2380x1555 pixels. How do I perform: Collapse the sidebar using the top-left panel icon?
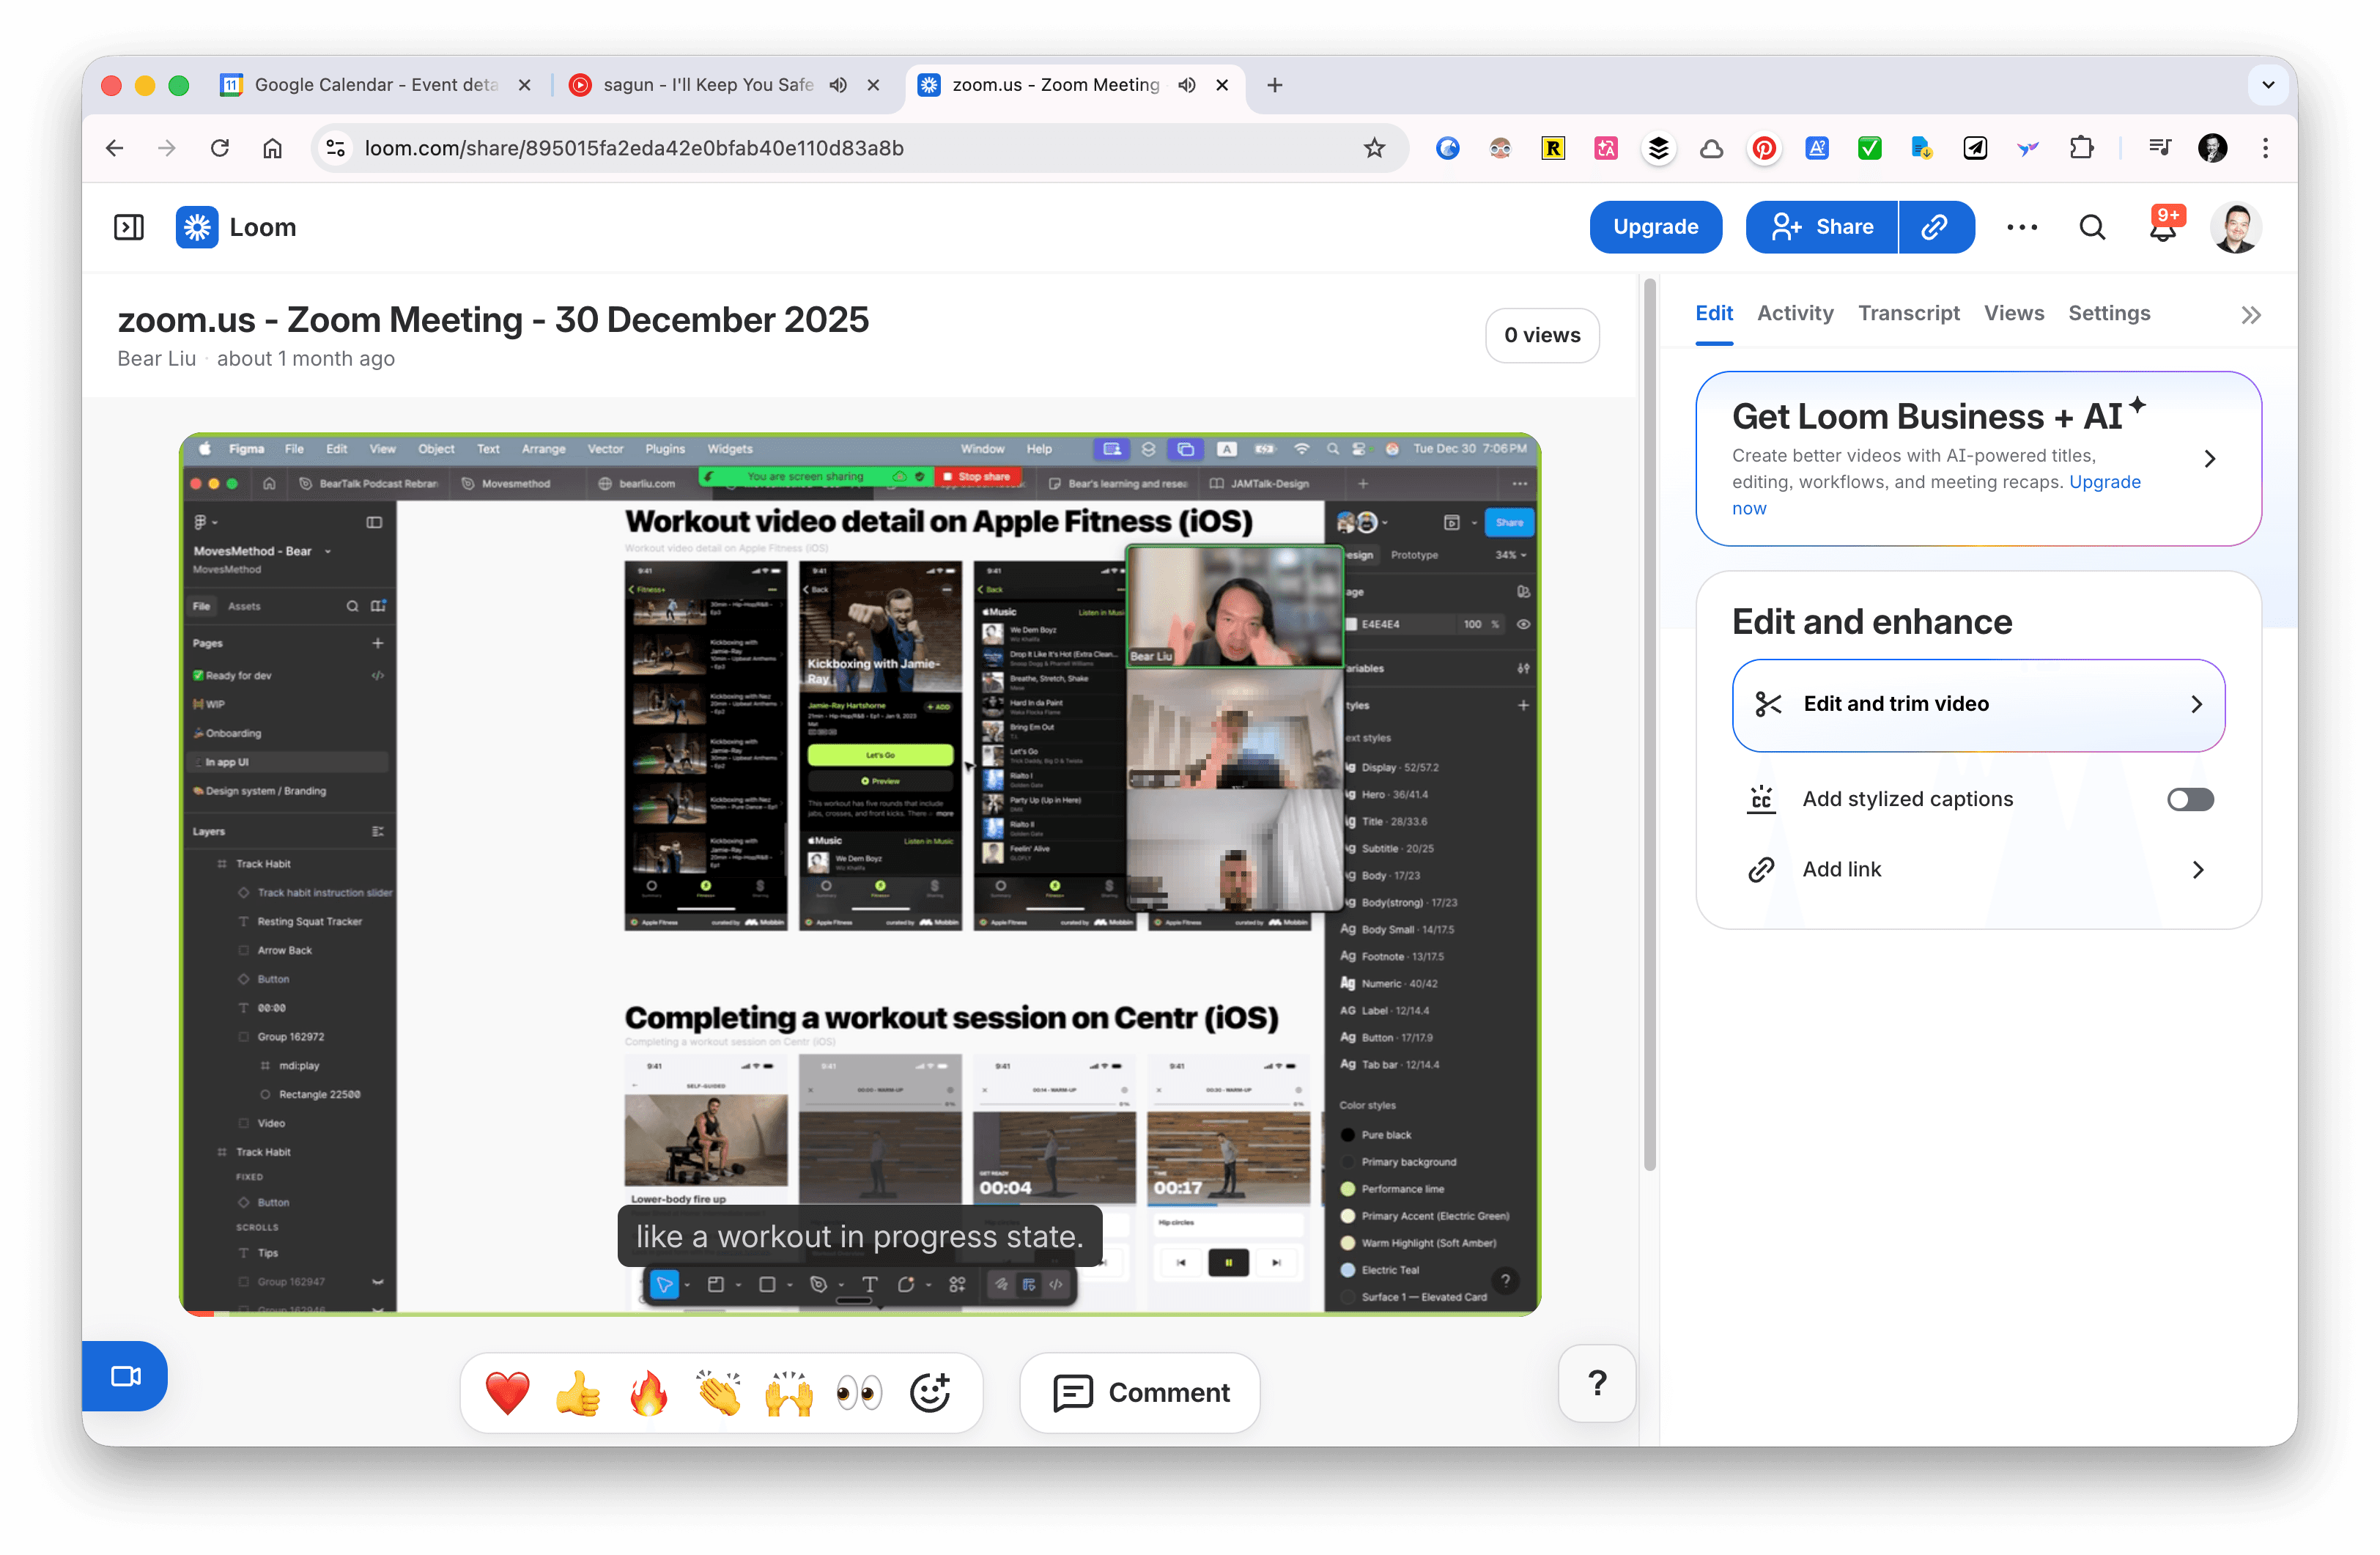click(128, 227)
